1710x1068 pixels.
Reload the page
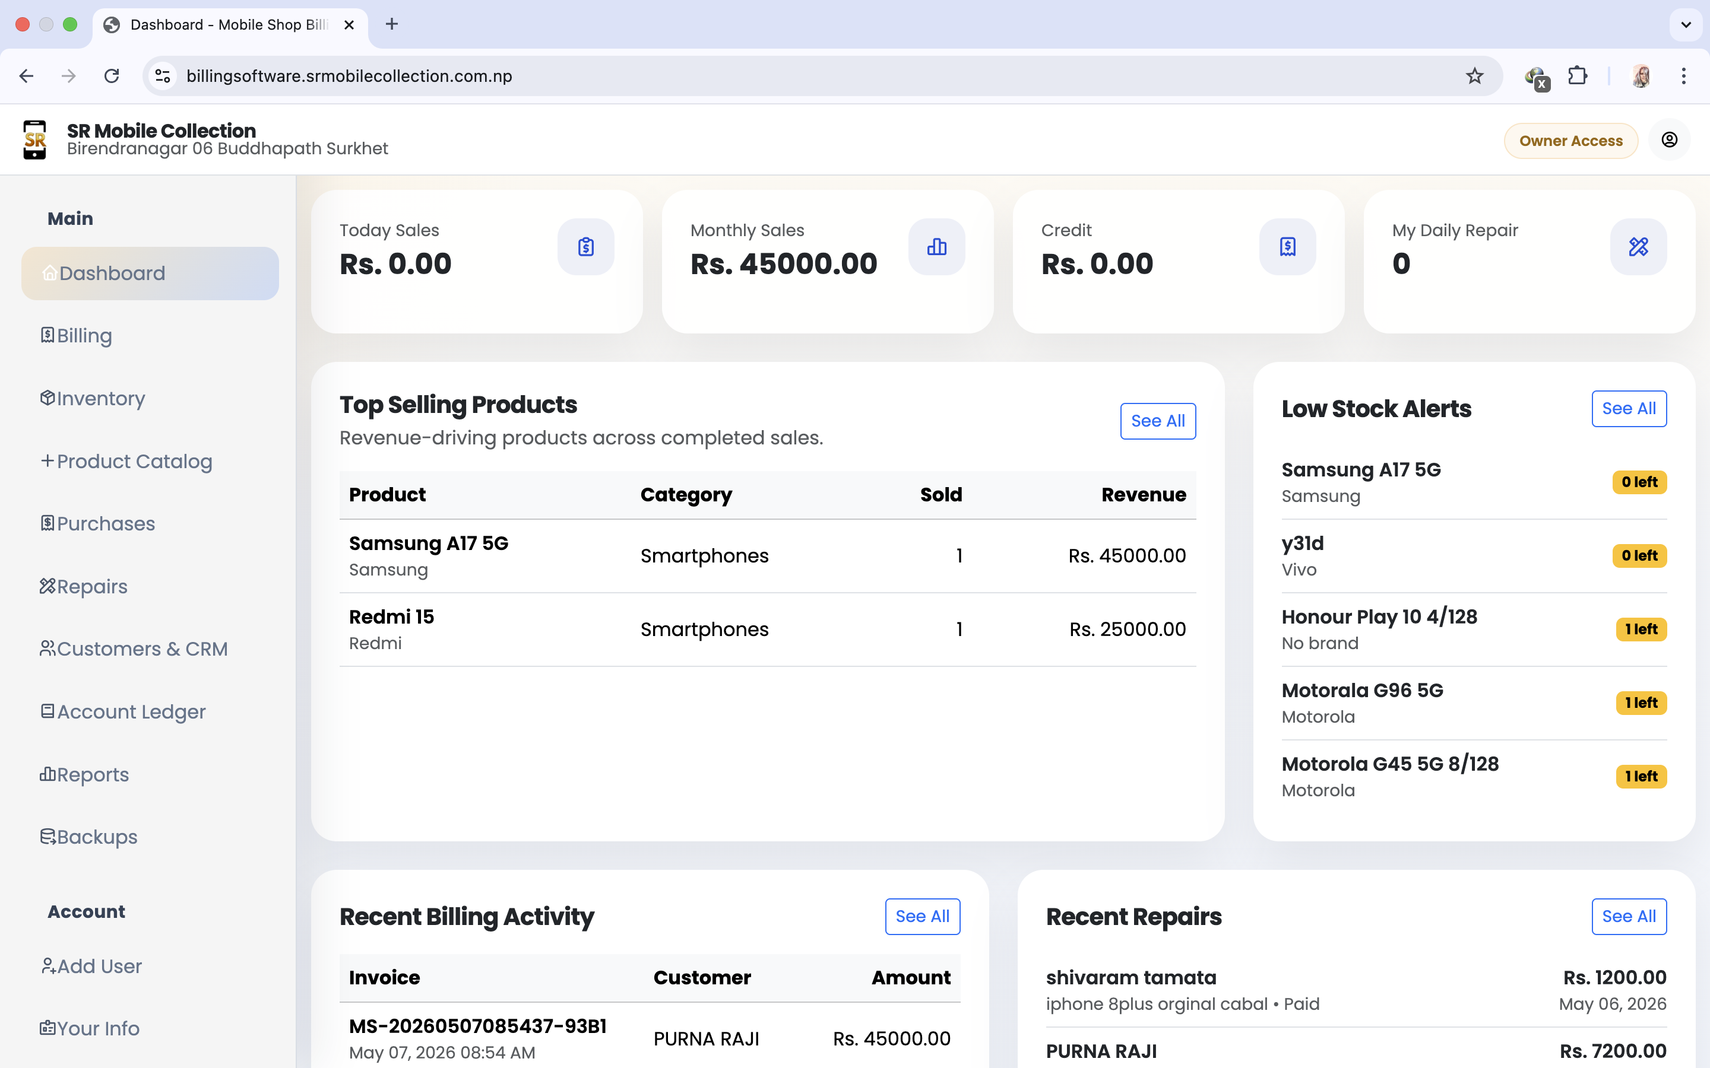[112, 75]
